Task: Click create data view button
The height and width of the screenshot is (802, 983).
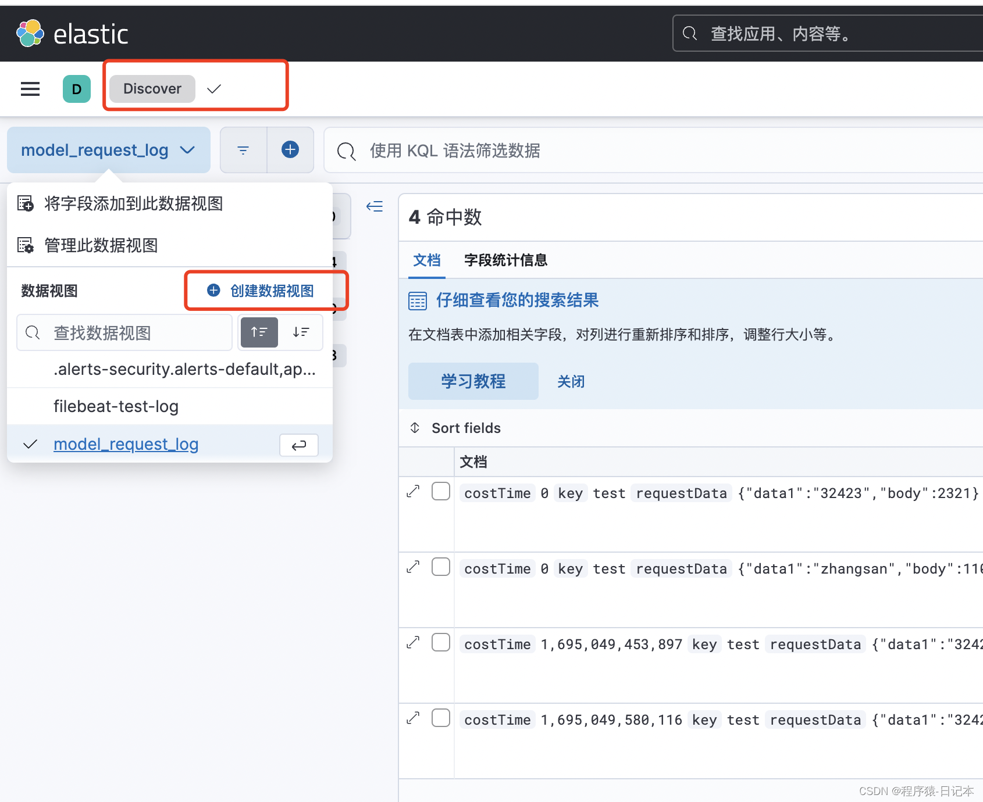Action: coord(261,291)
